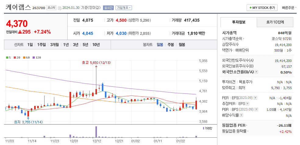Viewport: 300px width, 145px height.
Task: Select the 주봉 weekly candle chart
Action: point(171,45)
